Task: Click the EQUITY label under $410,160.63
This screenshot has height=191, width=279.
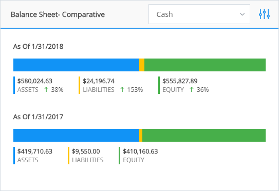Action: point(134,160)
